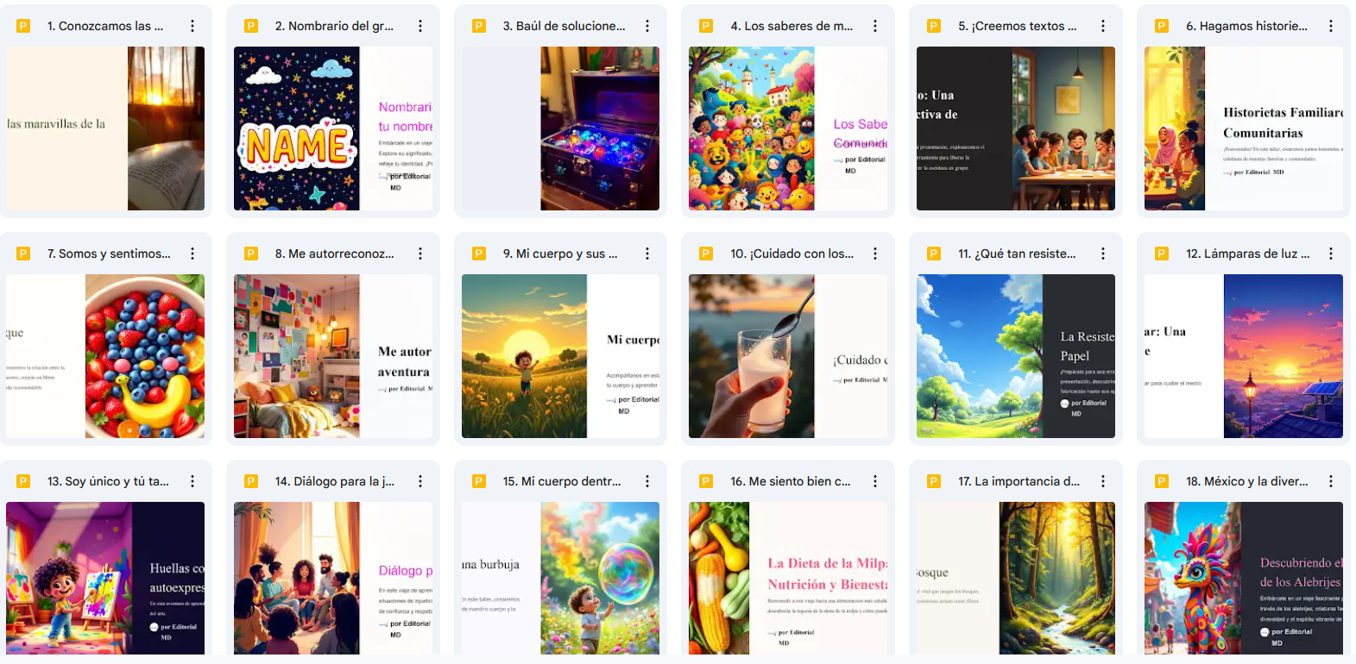The height and width of the screenshot is (664, 1356).
Task: Open more options for "18. México y la diver..."
Action: point(1331,481)
